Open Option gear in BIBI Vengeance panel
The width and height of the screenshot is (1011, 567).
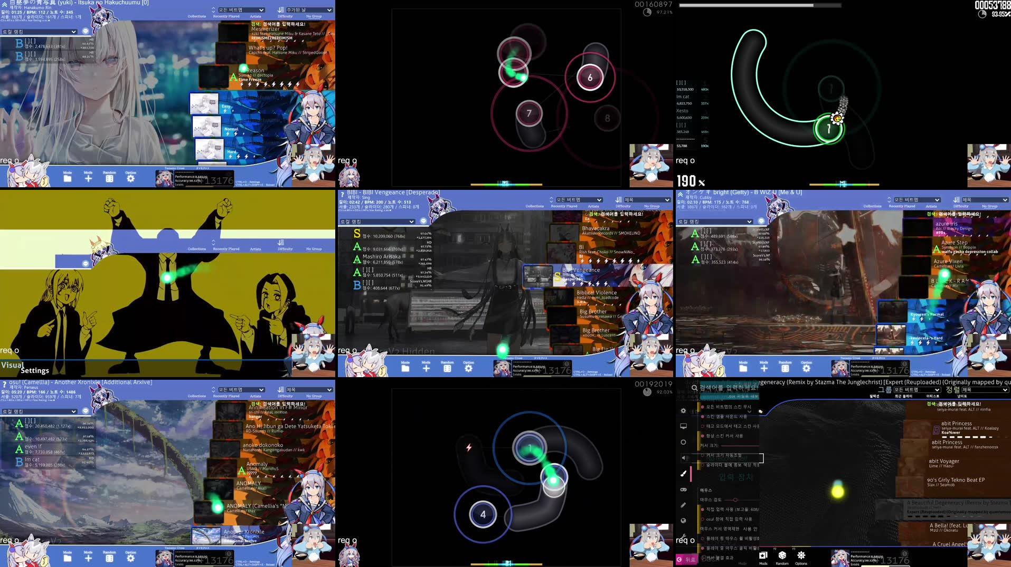click(x=468, y=368)
